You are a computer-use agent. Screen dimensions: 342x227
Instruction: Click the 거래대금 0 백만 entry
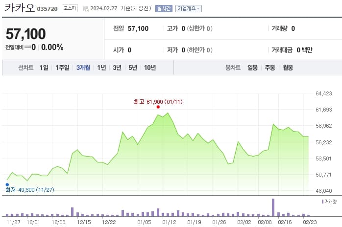coord(292,50)
